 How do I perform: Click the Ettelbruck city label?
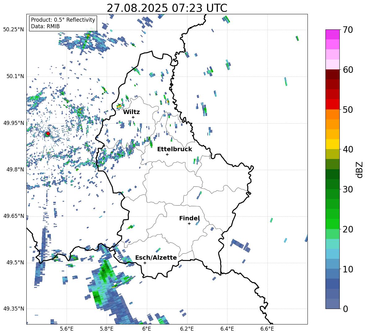pos(175,149)
